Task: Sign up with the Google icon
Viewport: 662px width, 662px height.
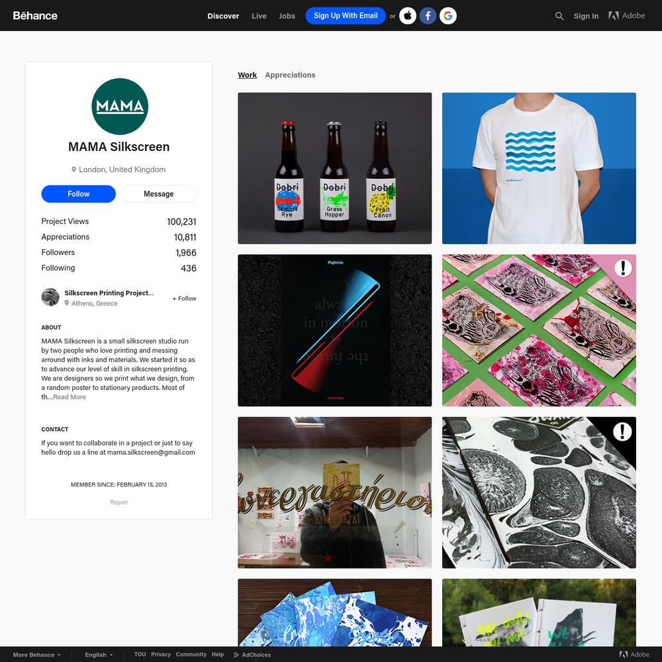Action: (x=448, y=16)
